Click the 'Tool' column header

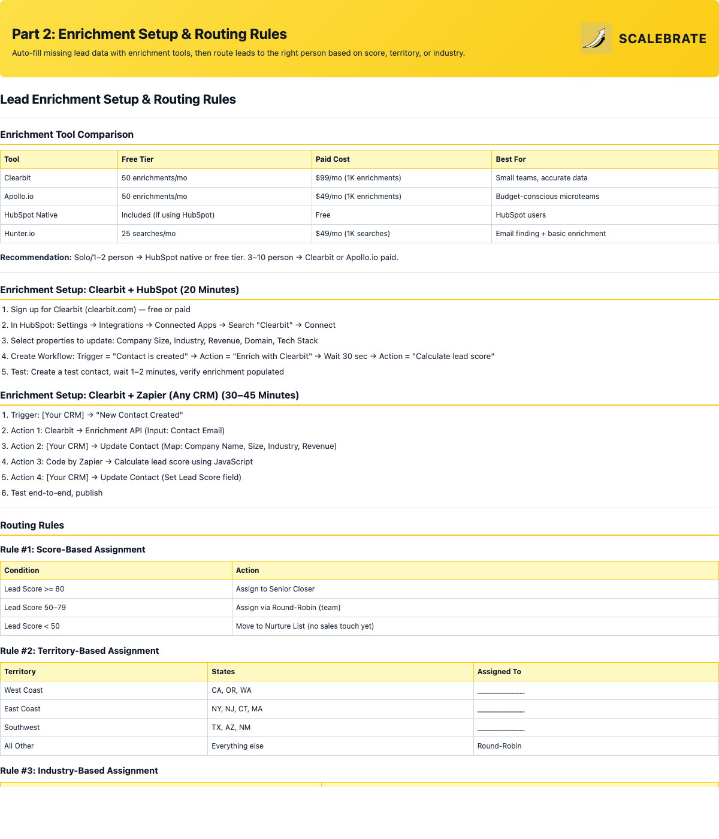[x=59, y=159]
